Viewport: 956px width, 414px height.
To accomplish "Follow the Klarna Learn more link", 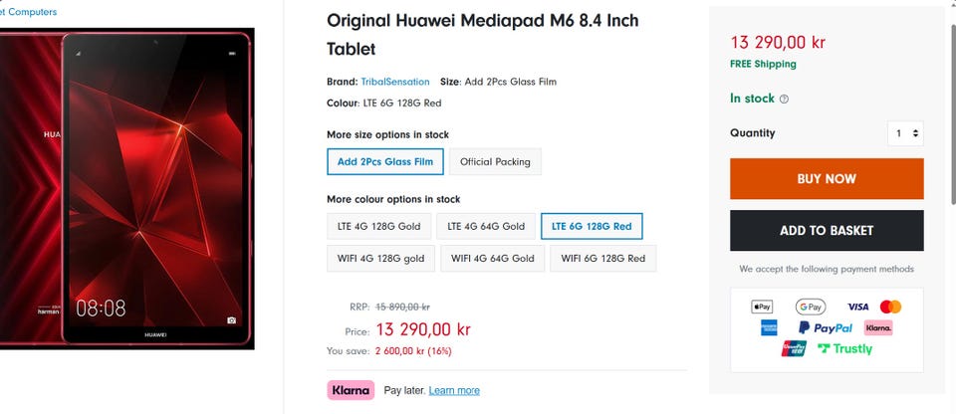I will pyautogui.click(x=454, y=390).
